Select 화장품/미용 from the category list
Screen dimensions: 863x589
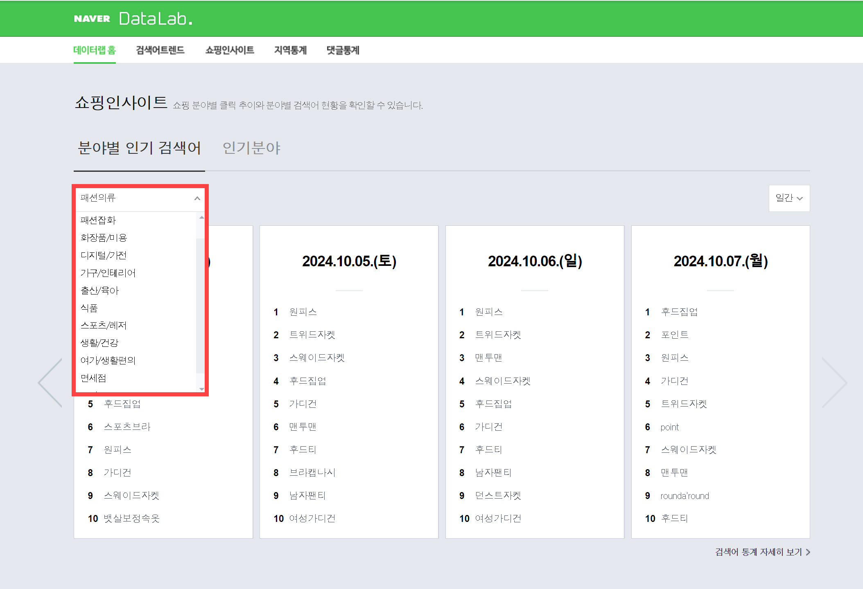[104, 238]
